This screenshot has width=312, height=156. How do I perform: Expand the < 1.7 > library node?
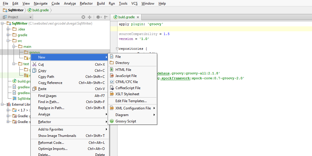(8, 110)
